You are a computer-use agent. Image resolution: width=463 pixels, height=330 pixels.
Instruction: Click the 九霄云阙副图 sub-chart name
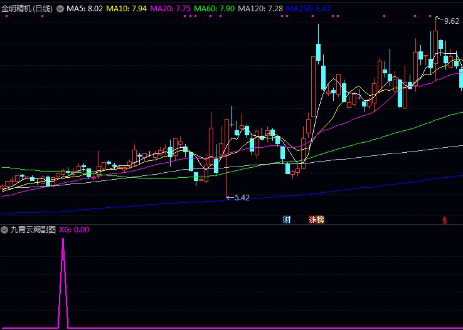[33, 230]
